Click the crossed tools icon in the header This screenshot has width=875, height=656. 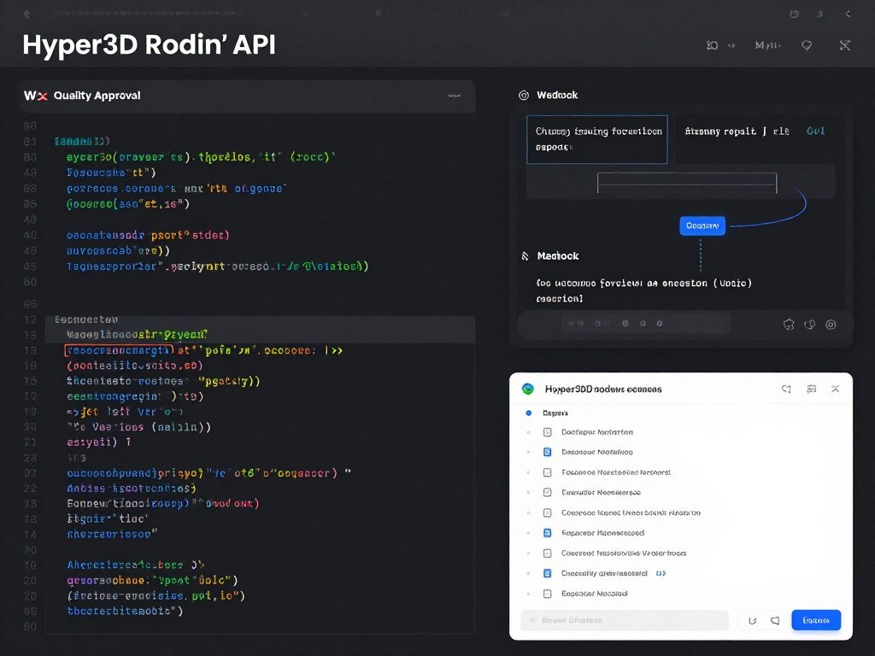(845, 45)
